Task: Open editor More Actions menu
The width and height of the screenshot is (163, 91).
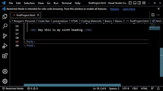Action: (x=158, y=15)
